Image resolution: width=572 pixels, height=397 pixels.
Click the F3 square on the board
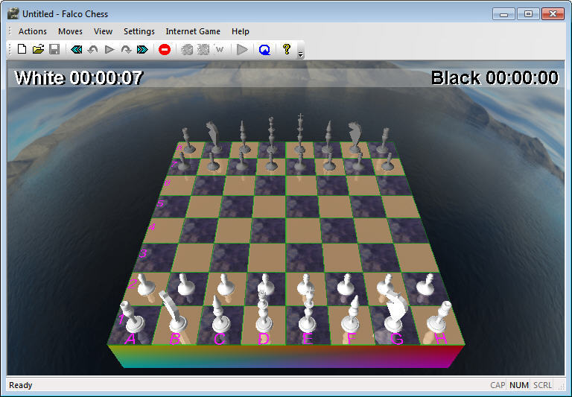(x=343, y=258)
